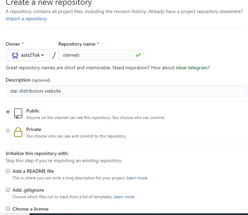The width and height of the screenshot is (248, 215).
Task: Click the aziz27uk avatar icon
Action: 15,55
